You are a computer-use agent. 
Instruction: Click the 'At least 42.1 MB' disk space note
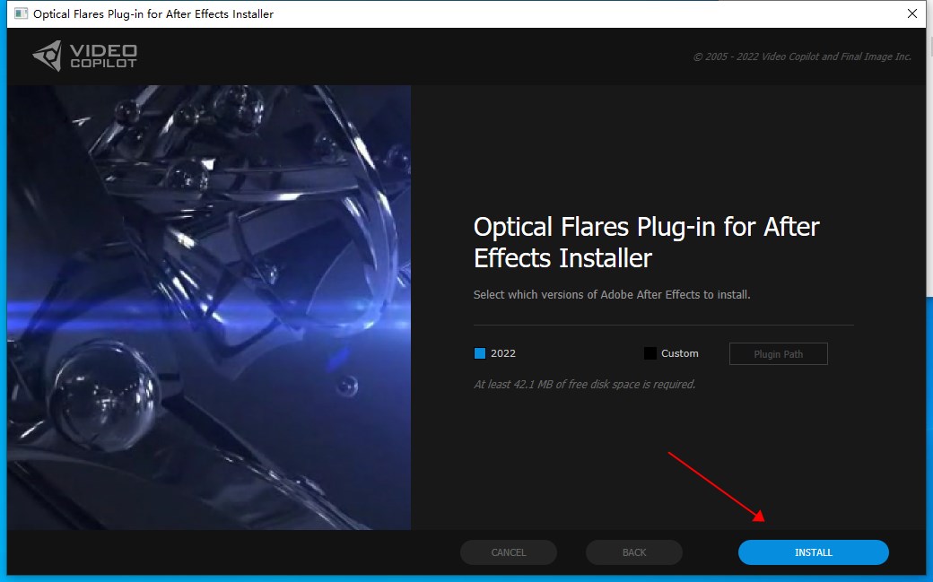pos(584,385)
